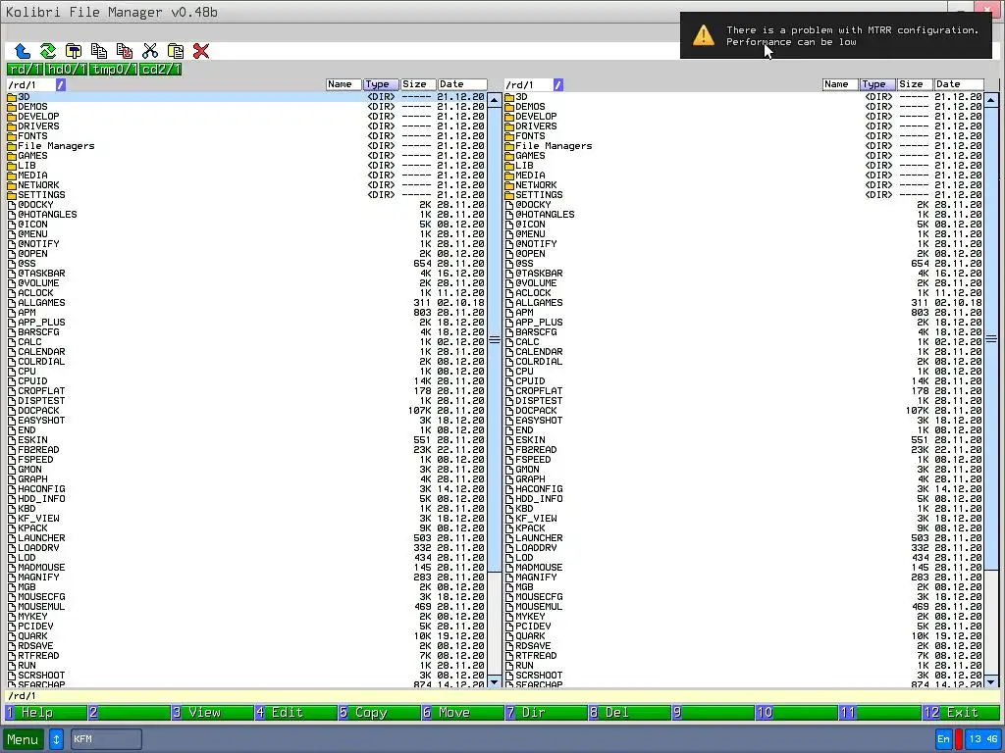The width and height of the screenshot is (1005, 753).
Task: Sort right panel by Size
Action: pos(915,84)
